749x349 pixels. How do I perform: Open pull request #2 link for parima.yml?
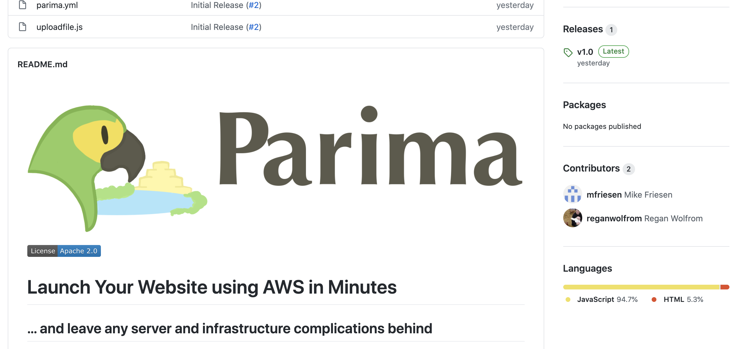pos(254,5)
